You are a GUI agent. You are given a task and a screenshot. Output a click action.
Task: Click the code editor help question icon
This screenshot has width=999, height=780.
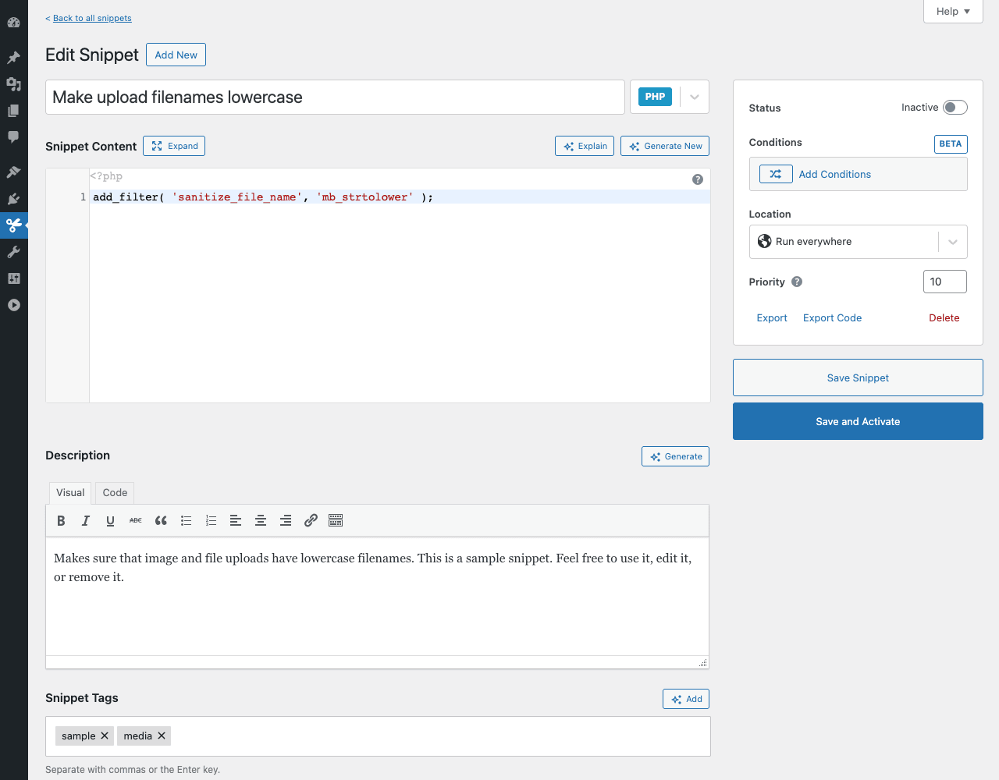click(698, 179)
